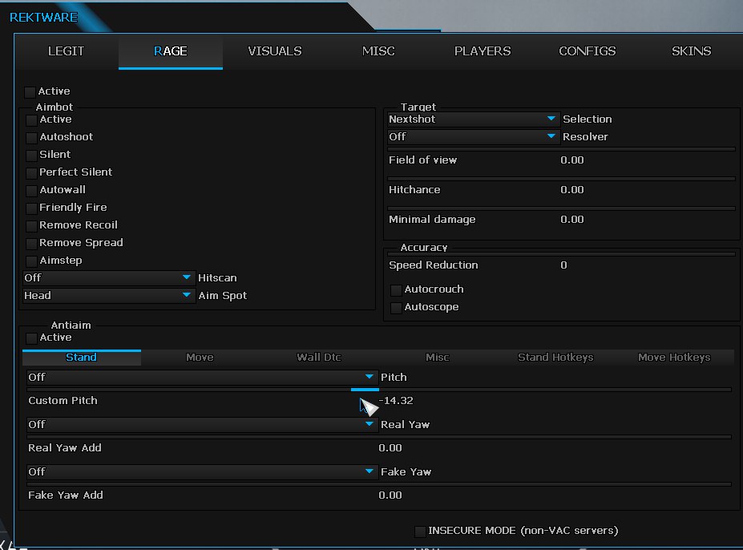This screenshot has width=743, height=550.
Task: Click the Hitchance slider bar
Action: pos(561,178)
